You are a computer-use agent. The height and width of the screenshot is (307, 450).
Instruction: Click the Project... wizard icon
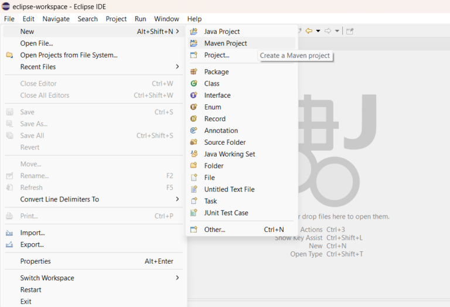tap(194, 55)
